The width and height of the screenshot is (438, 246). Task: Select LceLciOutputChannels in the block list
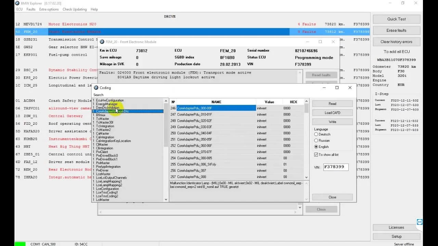[x=111, y=178]
